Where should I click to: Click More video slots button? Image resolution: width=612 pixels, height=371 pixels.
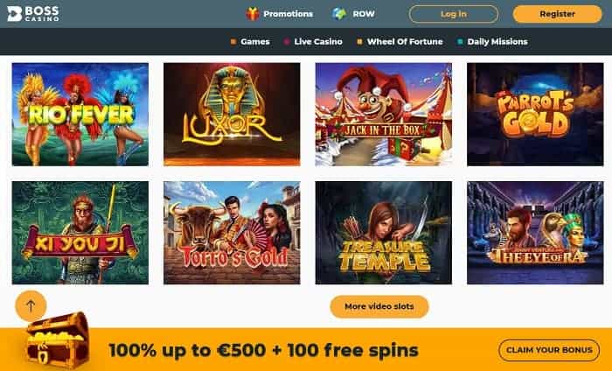tap(379, 306)
